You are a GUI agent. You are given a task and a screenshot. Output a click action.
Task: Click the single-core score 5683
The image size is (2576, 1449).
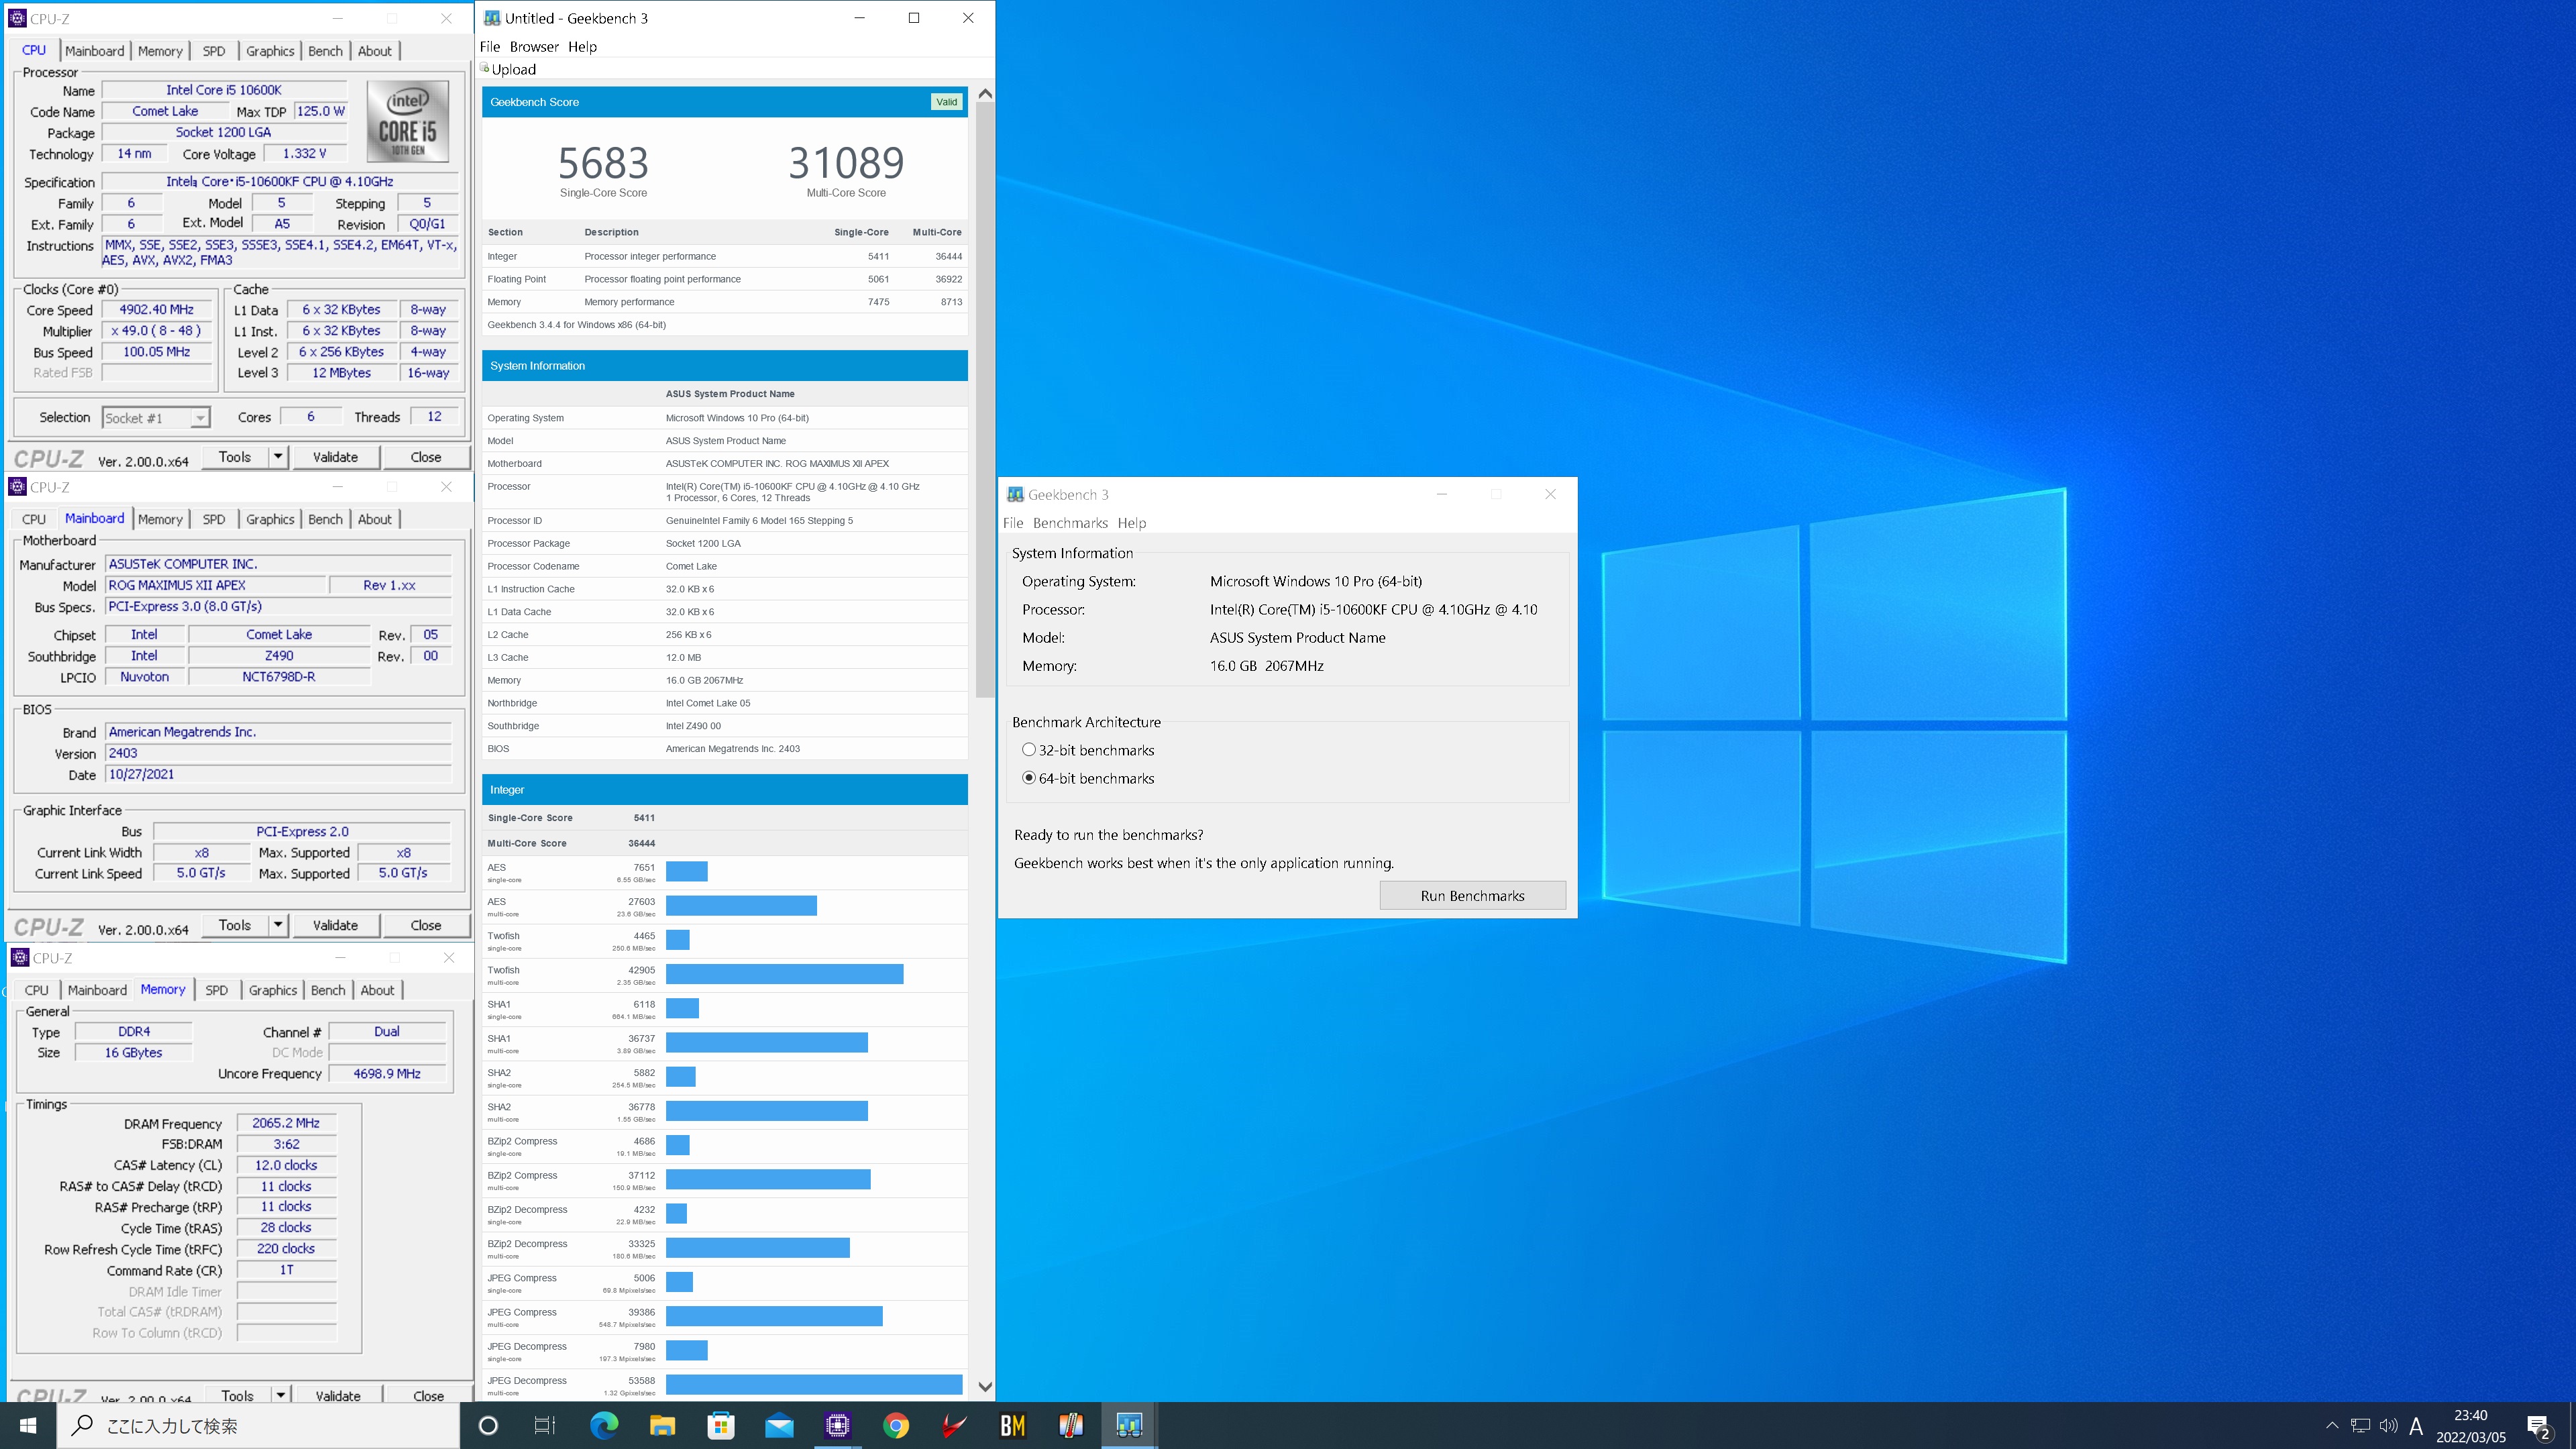pyautogui.click(x=603, y=163)
